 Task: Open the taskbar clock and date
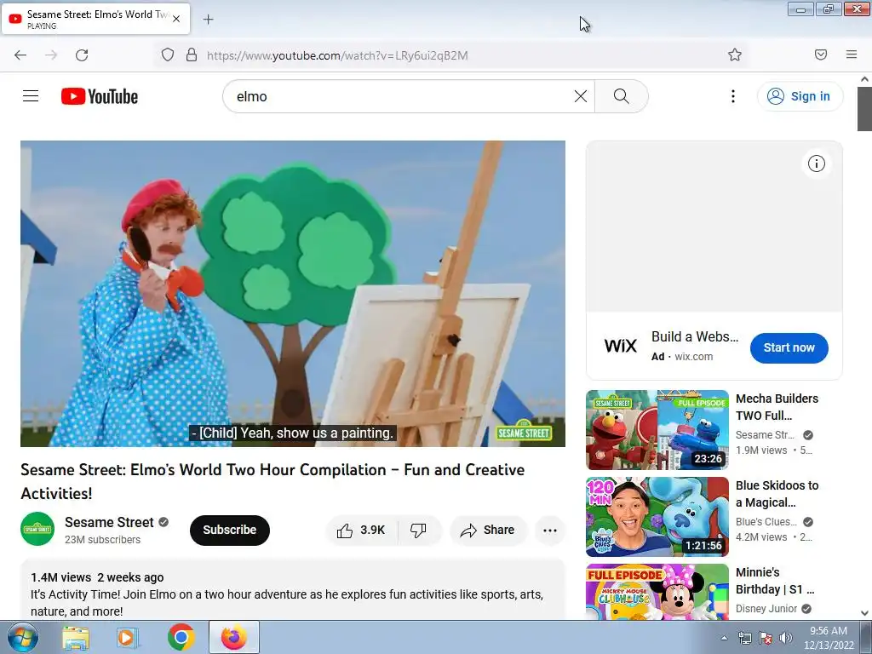click(x=829, y=638)
